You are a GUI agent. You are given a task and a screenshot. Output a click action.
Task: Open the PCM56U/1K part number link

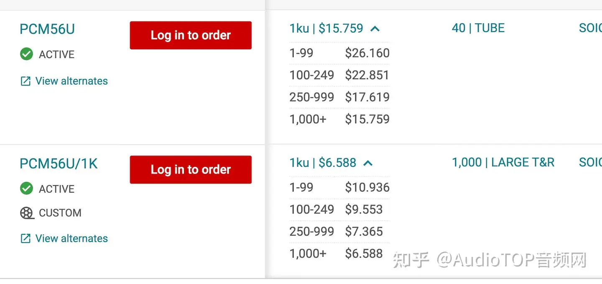pos(59,163)
